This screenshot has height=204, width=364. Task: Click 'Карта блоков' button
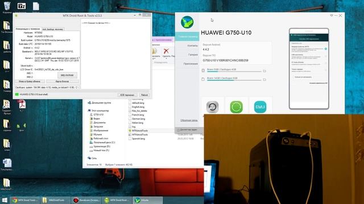62,82
